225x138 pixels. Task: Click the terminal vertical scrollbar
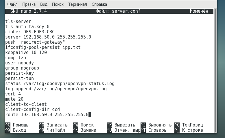tap(215, 71)
